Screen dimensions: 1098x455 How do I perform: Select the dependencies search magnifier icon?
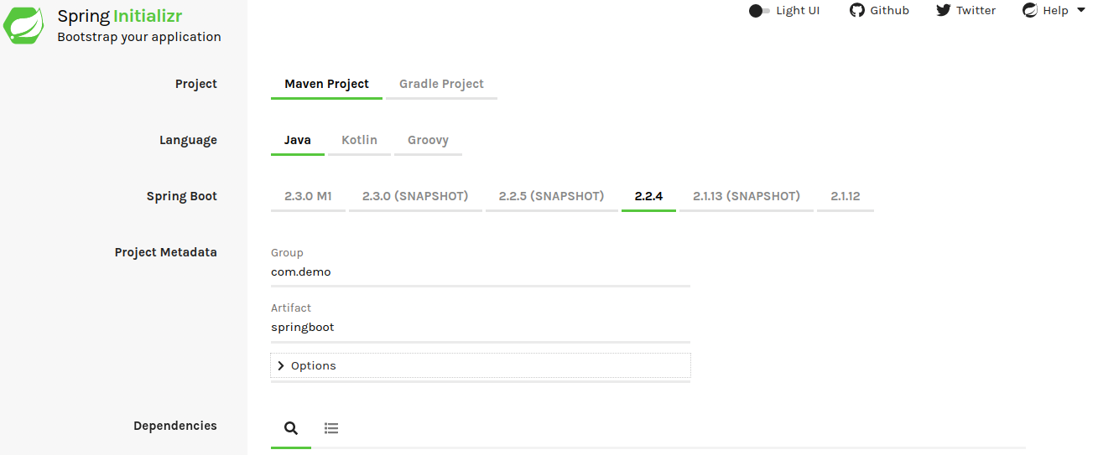[x=291, y=428]
